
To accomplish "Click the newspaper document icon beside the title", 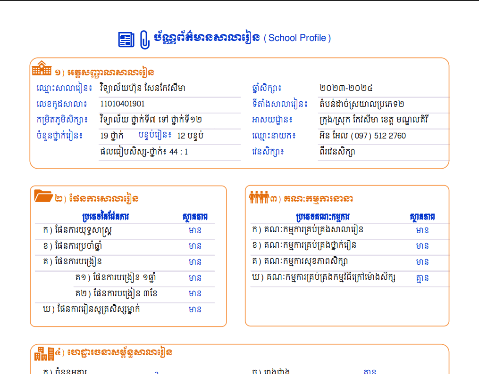I will click(126, 40).
